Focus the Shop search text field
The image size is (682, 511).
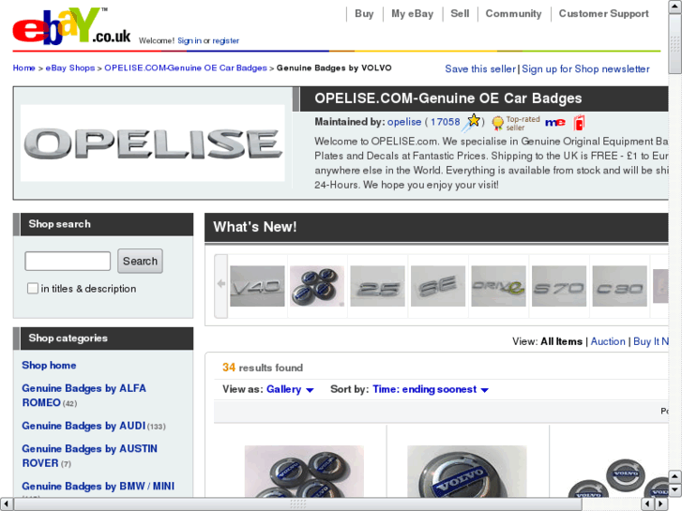tap(68, 261)
